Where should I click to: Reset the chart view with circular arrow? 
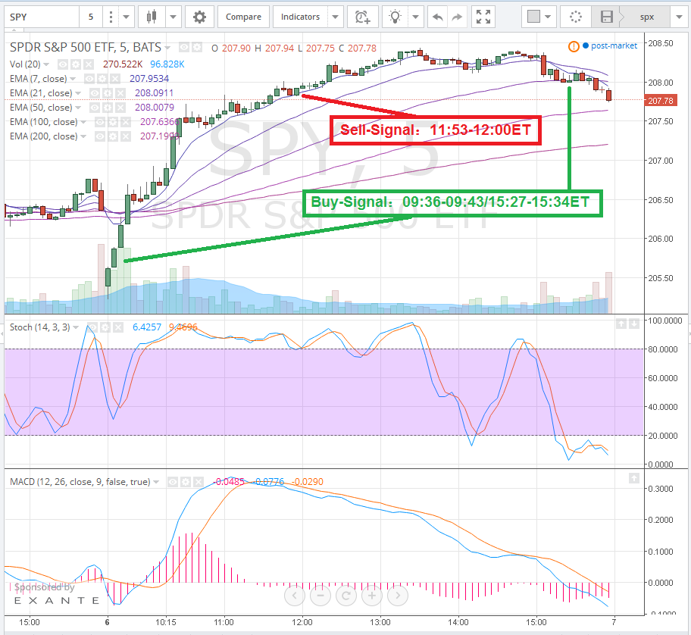pyautogui.click(x=346, y=596)
